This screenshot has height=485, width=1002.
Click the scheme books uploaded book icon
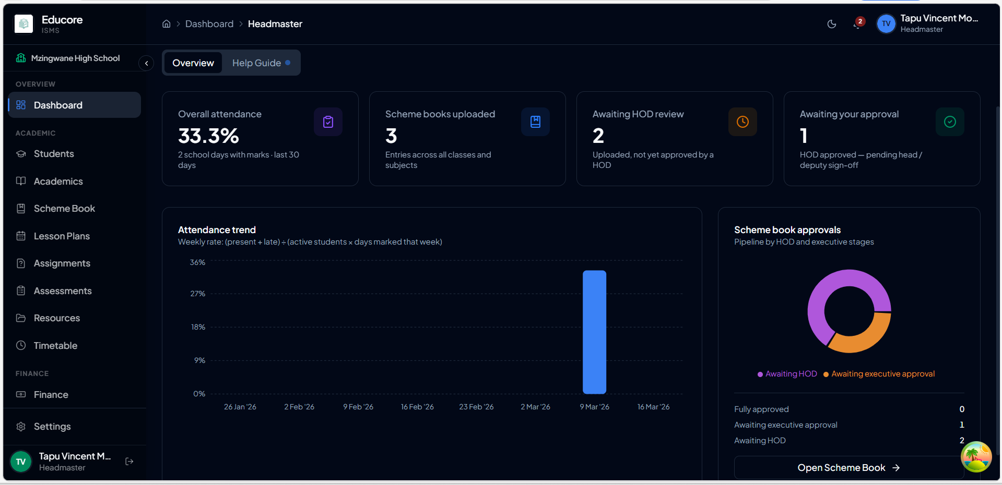pos(535,122)
